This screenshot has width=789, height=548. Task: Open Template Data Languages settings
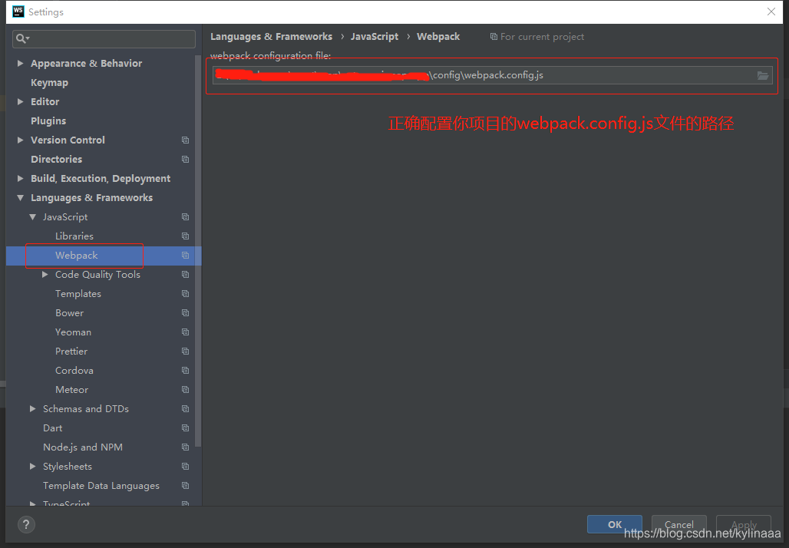tap(101, 486)
